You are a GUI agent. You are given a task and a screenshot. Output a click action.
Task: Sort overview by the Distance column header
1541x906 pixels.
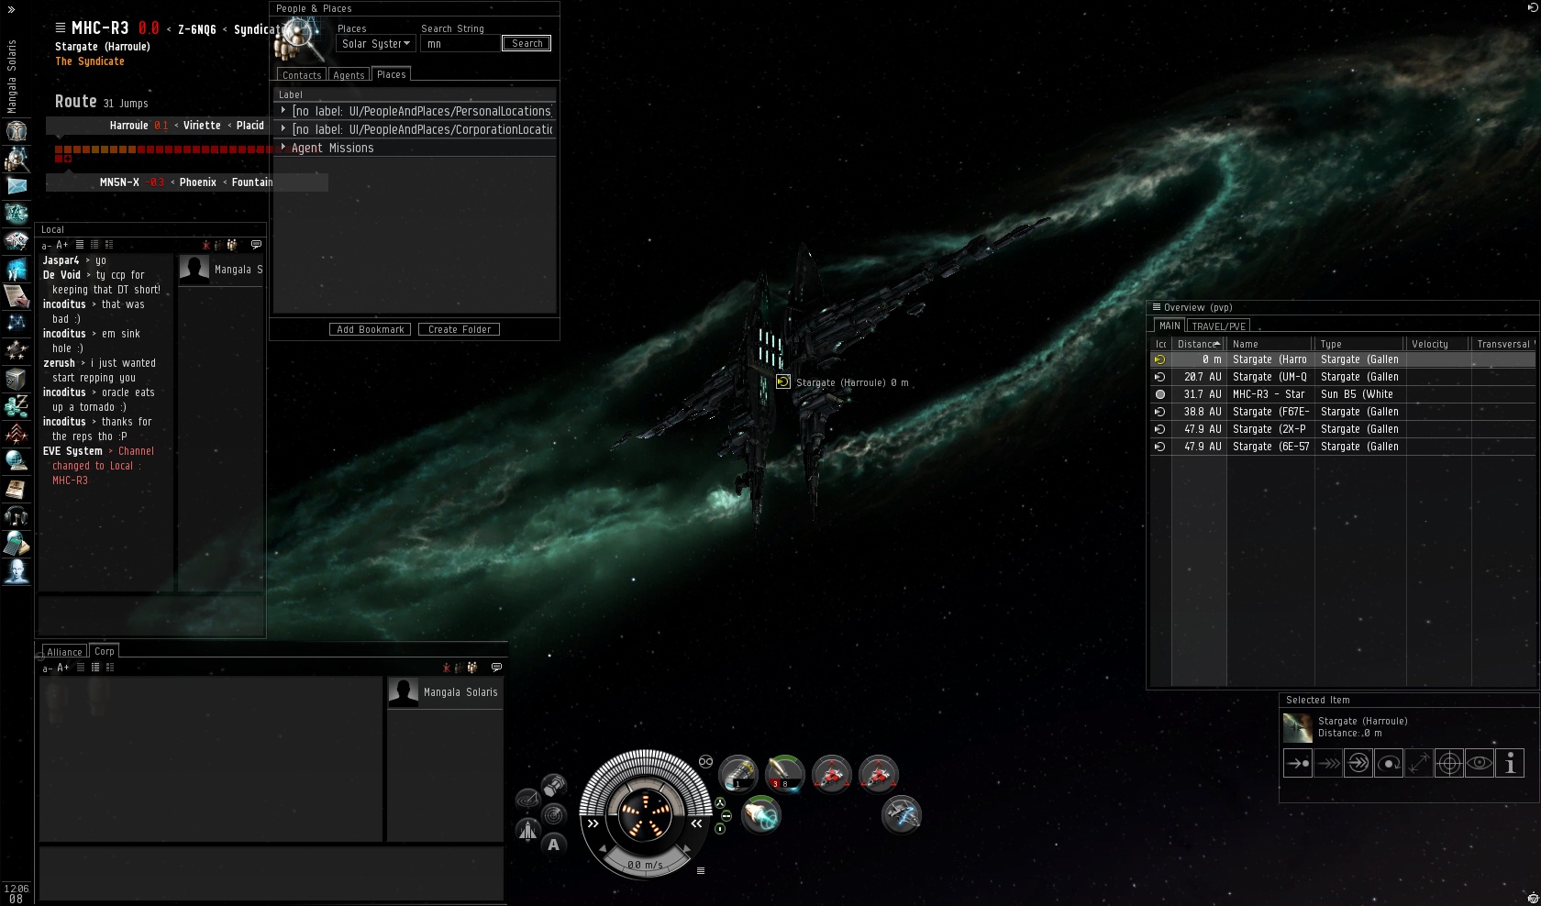click(x=1199, y=344)
